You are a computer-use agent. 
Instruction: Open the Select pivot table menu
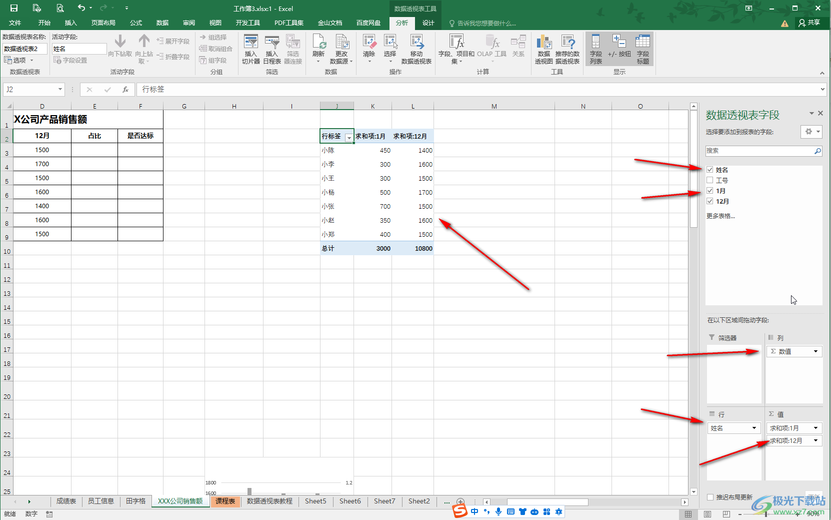tap(390, 49)
